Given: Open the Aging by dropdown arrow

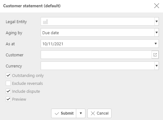Looking at the screenshot, I should (x=157, y=33).
